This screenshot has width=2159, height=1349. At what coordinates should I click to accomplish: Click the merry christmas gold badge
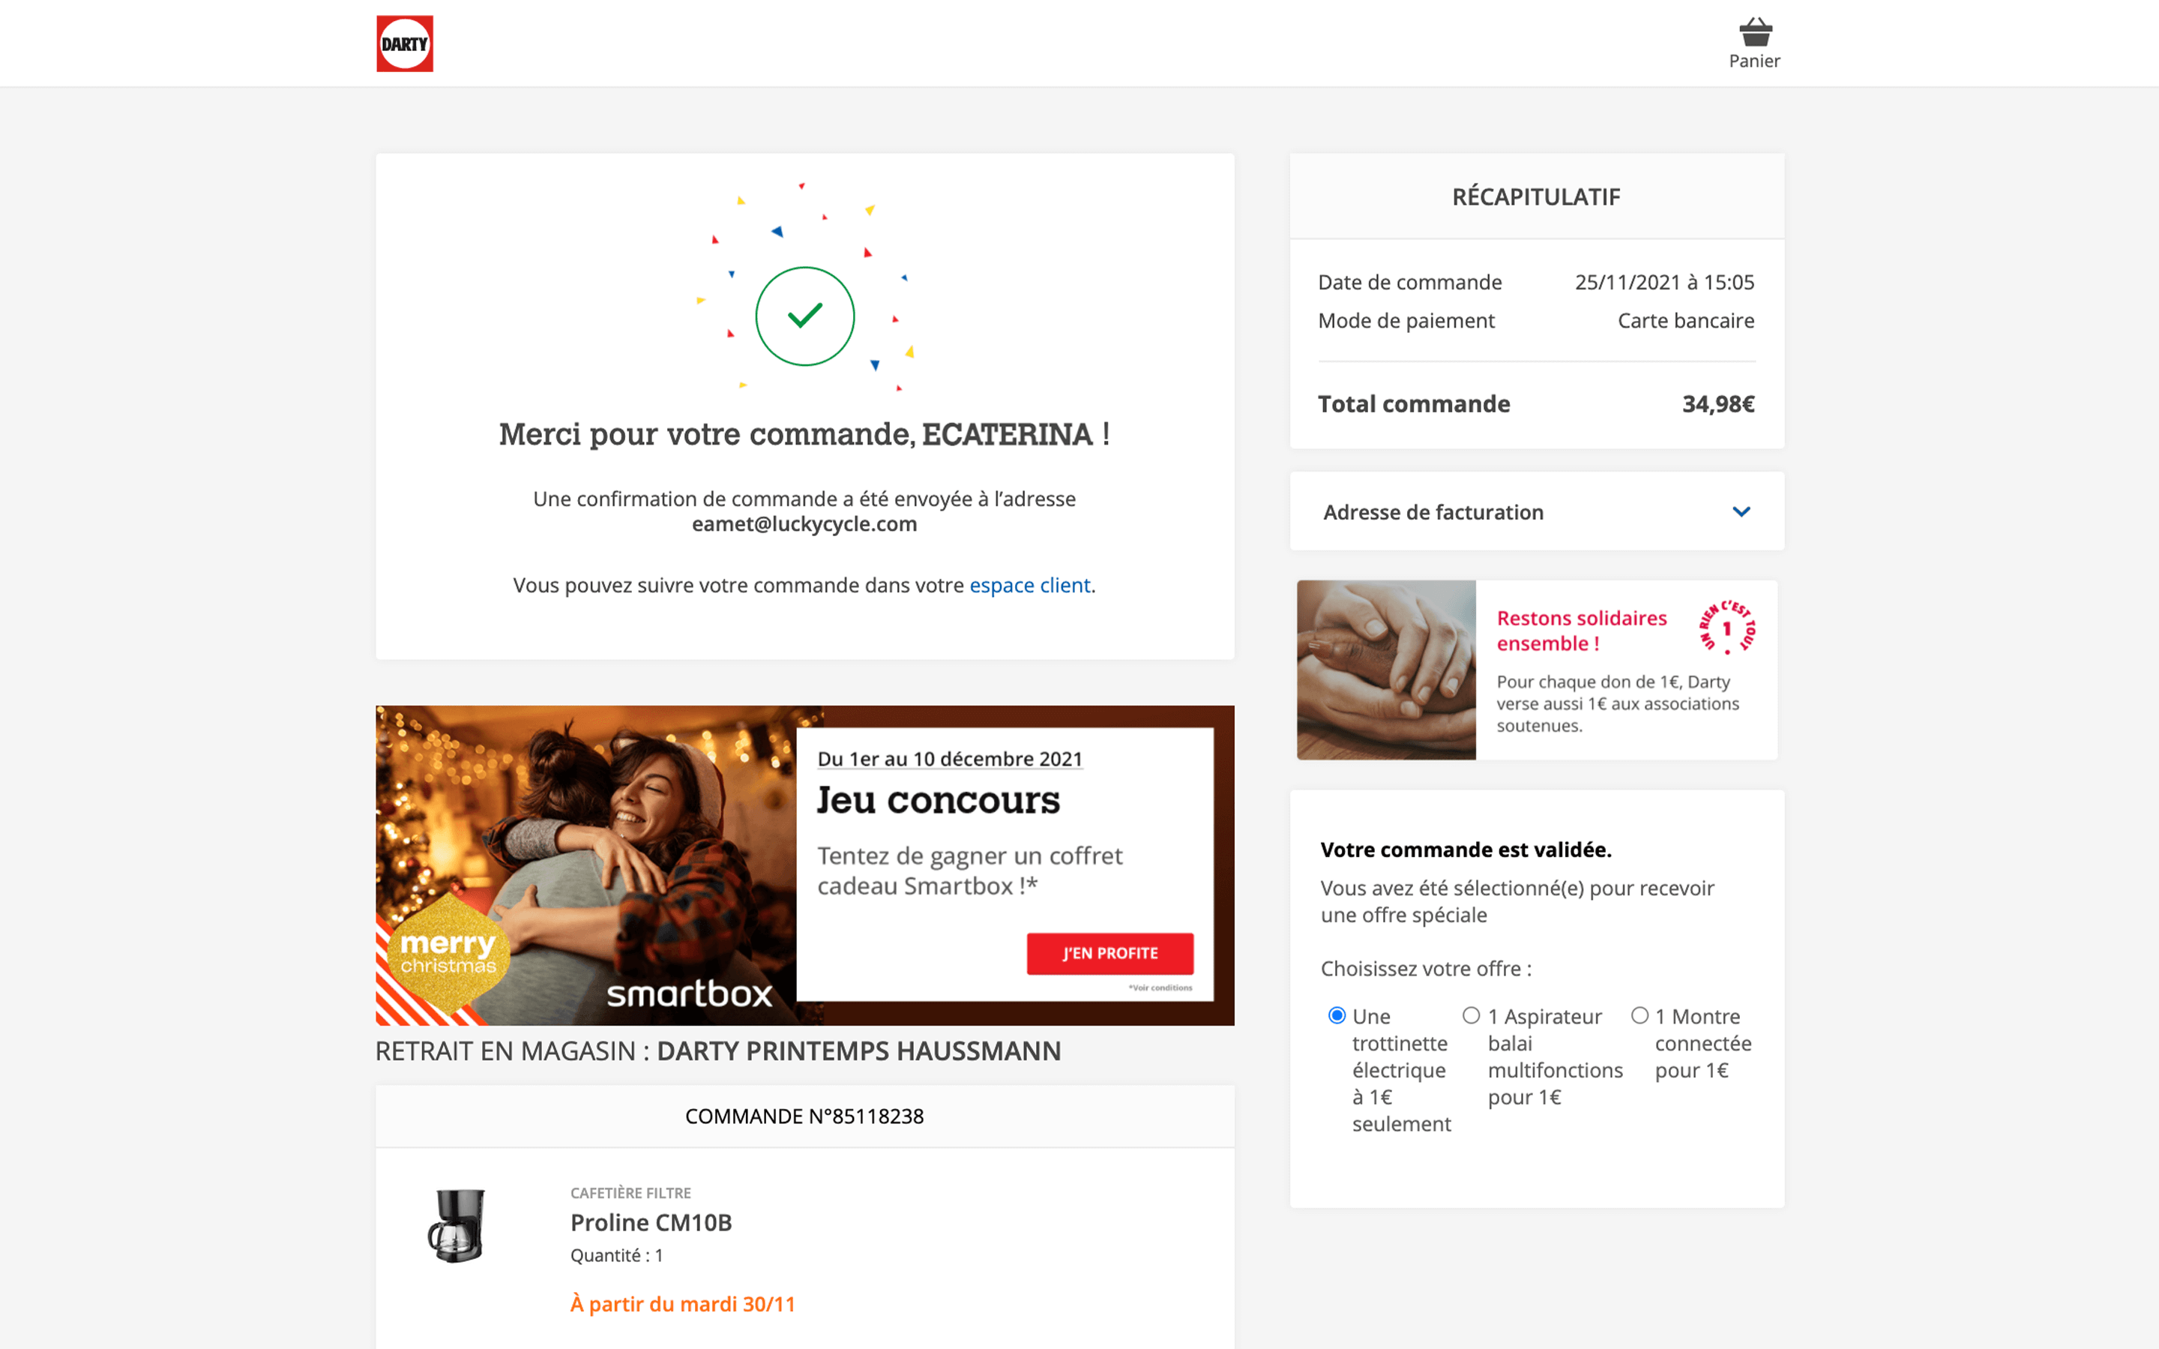(448, 954)
